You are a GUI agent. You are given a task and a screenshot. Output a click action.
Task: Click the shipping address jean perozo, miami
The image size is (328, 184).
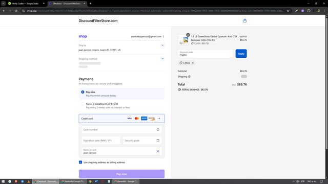(99, 50)
